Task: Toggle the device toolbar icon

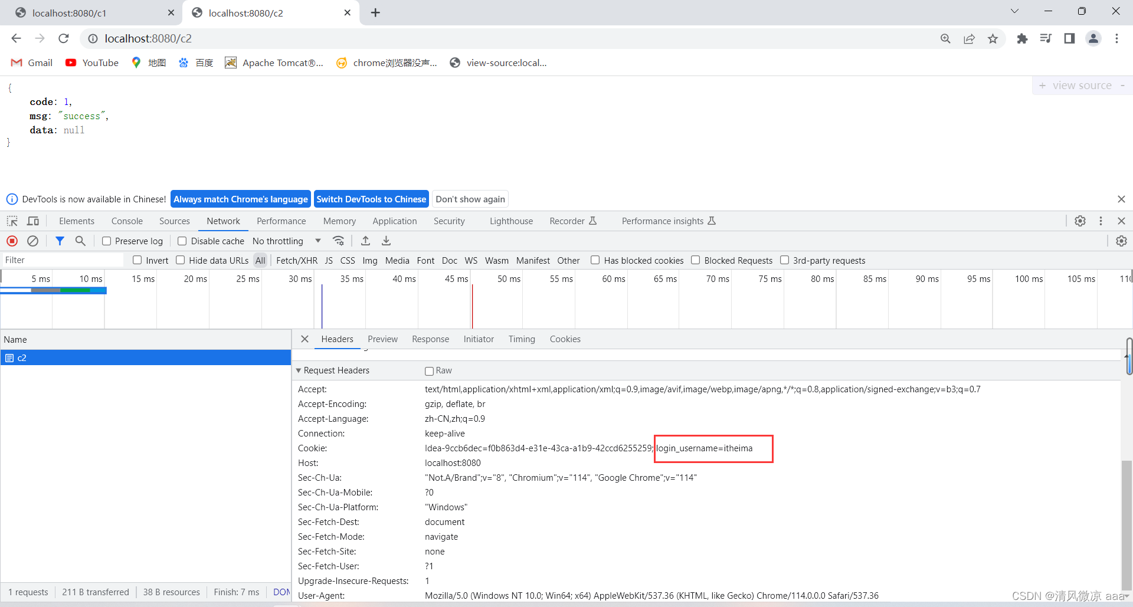Action: [33, 221]
